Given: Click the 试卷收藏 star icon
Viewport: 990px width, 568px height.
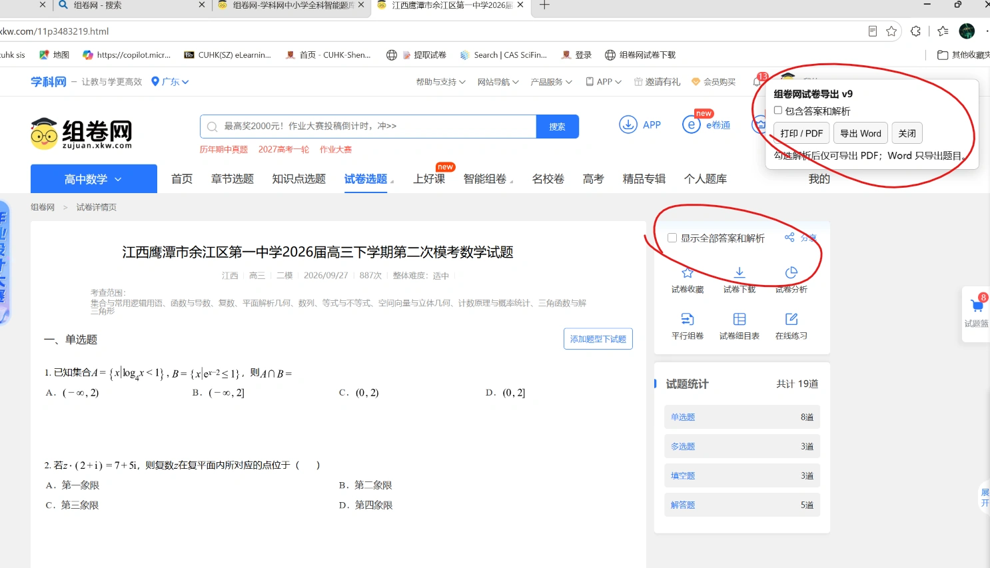Looking at the screenshot, I should coord(688,272).
